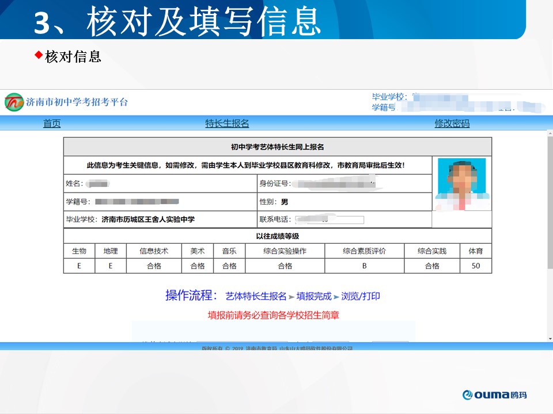Click the arrow icon before 浏览/打印
Image resolution: width=553 pixels, height=414 pixels.
[336, 297]
